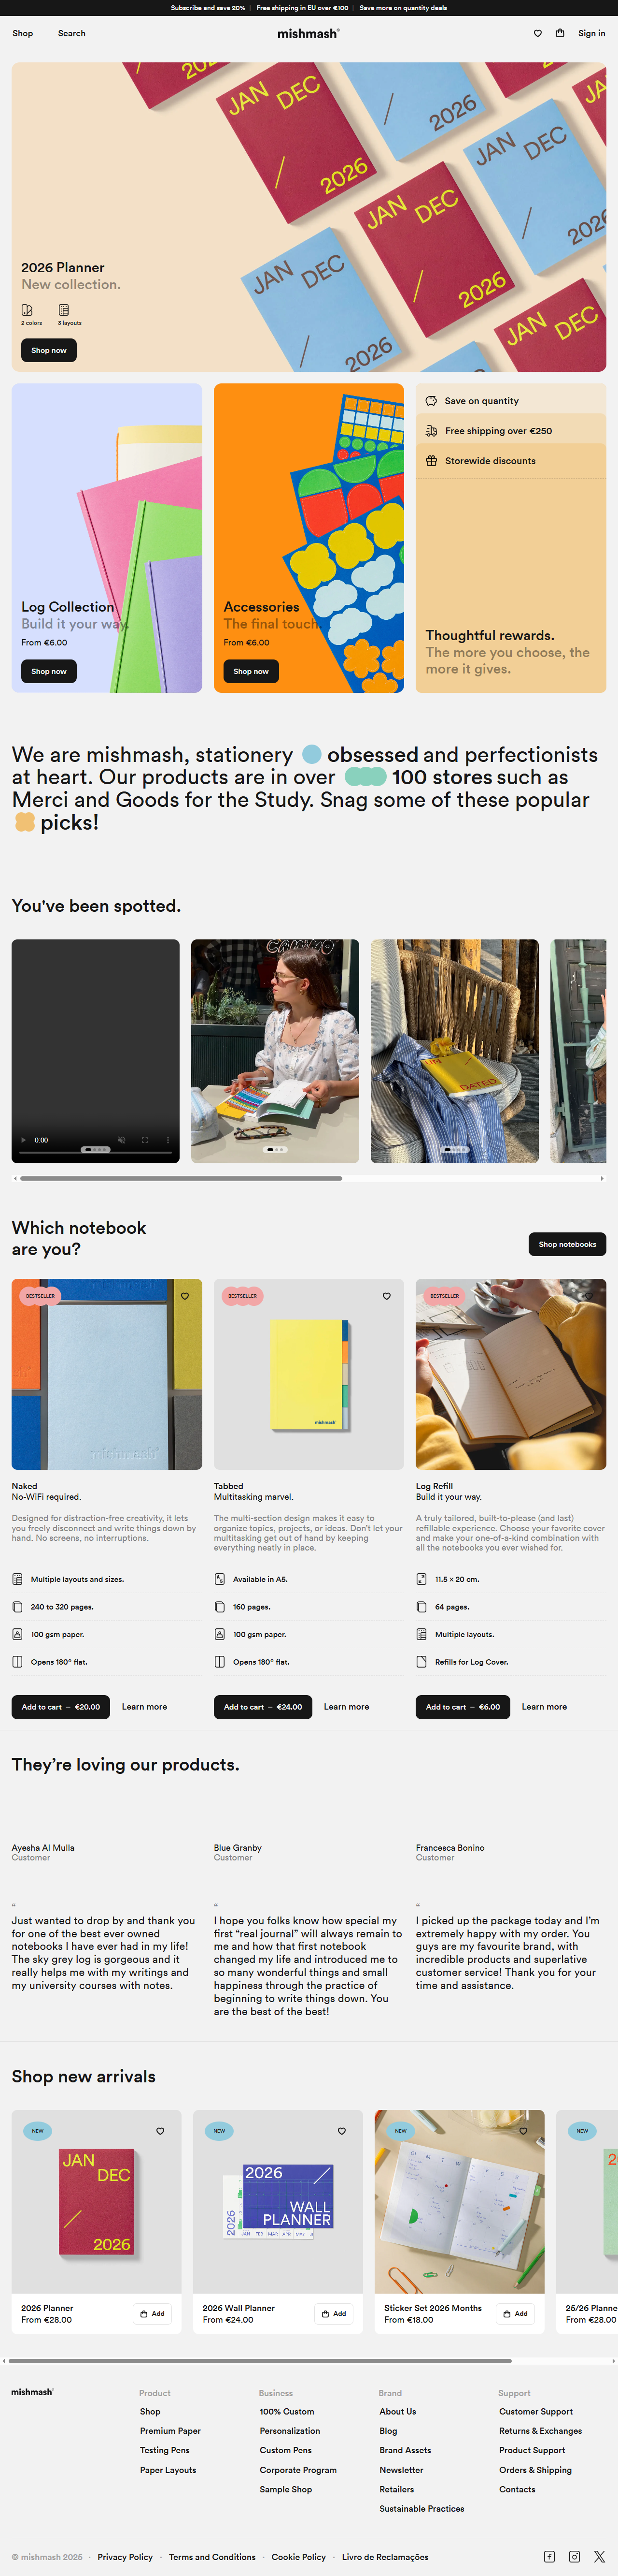Favorite the 2026 Wall Planner heart icon

[341, 2131]
